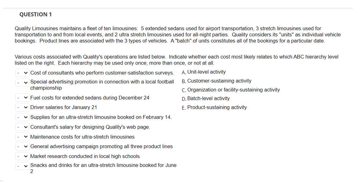Open dropdown for January 21 driver salaries
The image size is (353, 182).
coord(22,107)
